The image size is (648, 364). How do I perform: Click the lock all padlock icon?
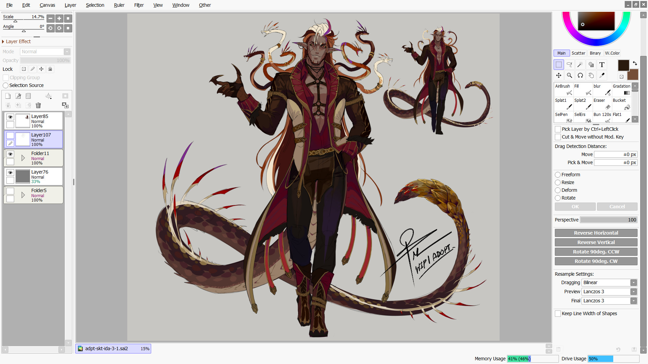point(50,69)
